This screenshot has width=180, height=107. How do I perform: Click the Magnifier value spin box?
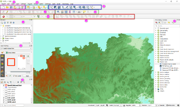pyautogui.click(x=136, y=105)
